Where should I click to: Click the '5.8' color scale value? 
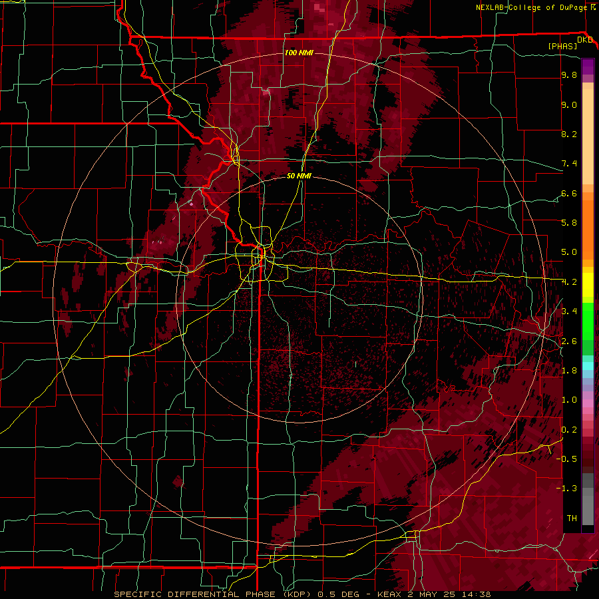pos(569,222)
